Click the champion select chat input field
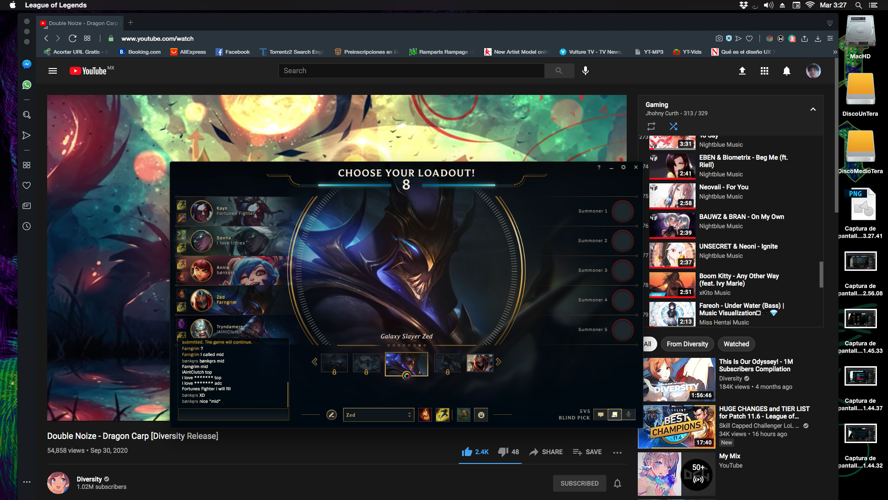Viewport: 888px width, 500px height. point(234,415)
